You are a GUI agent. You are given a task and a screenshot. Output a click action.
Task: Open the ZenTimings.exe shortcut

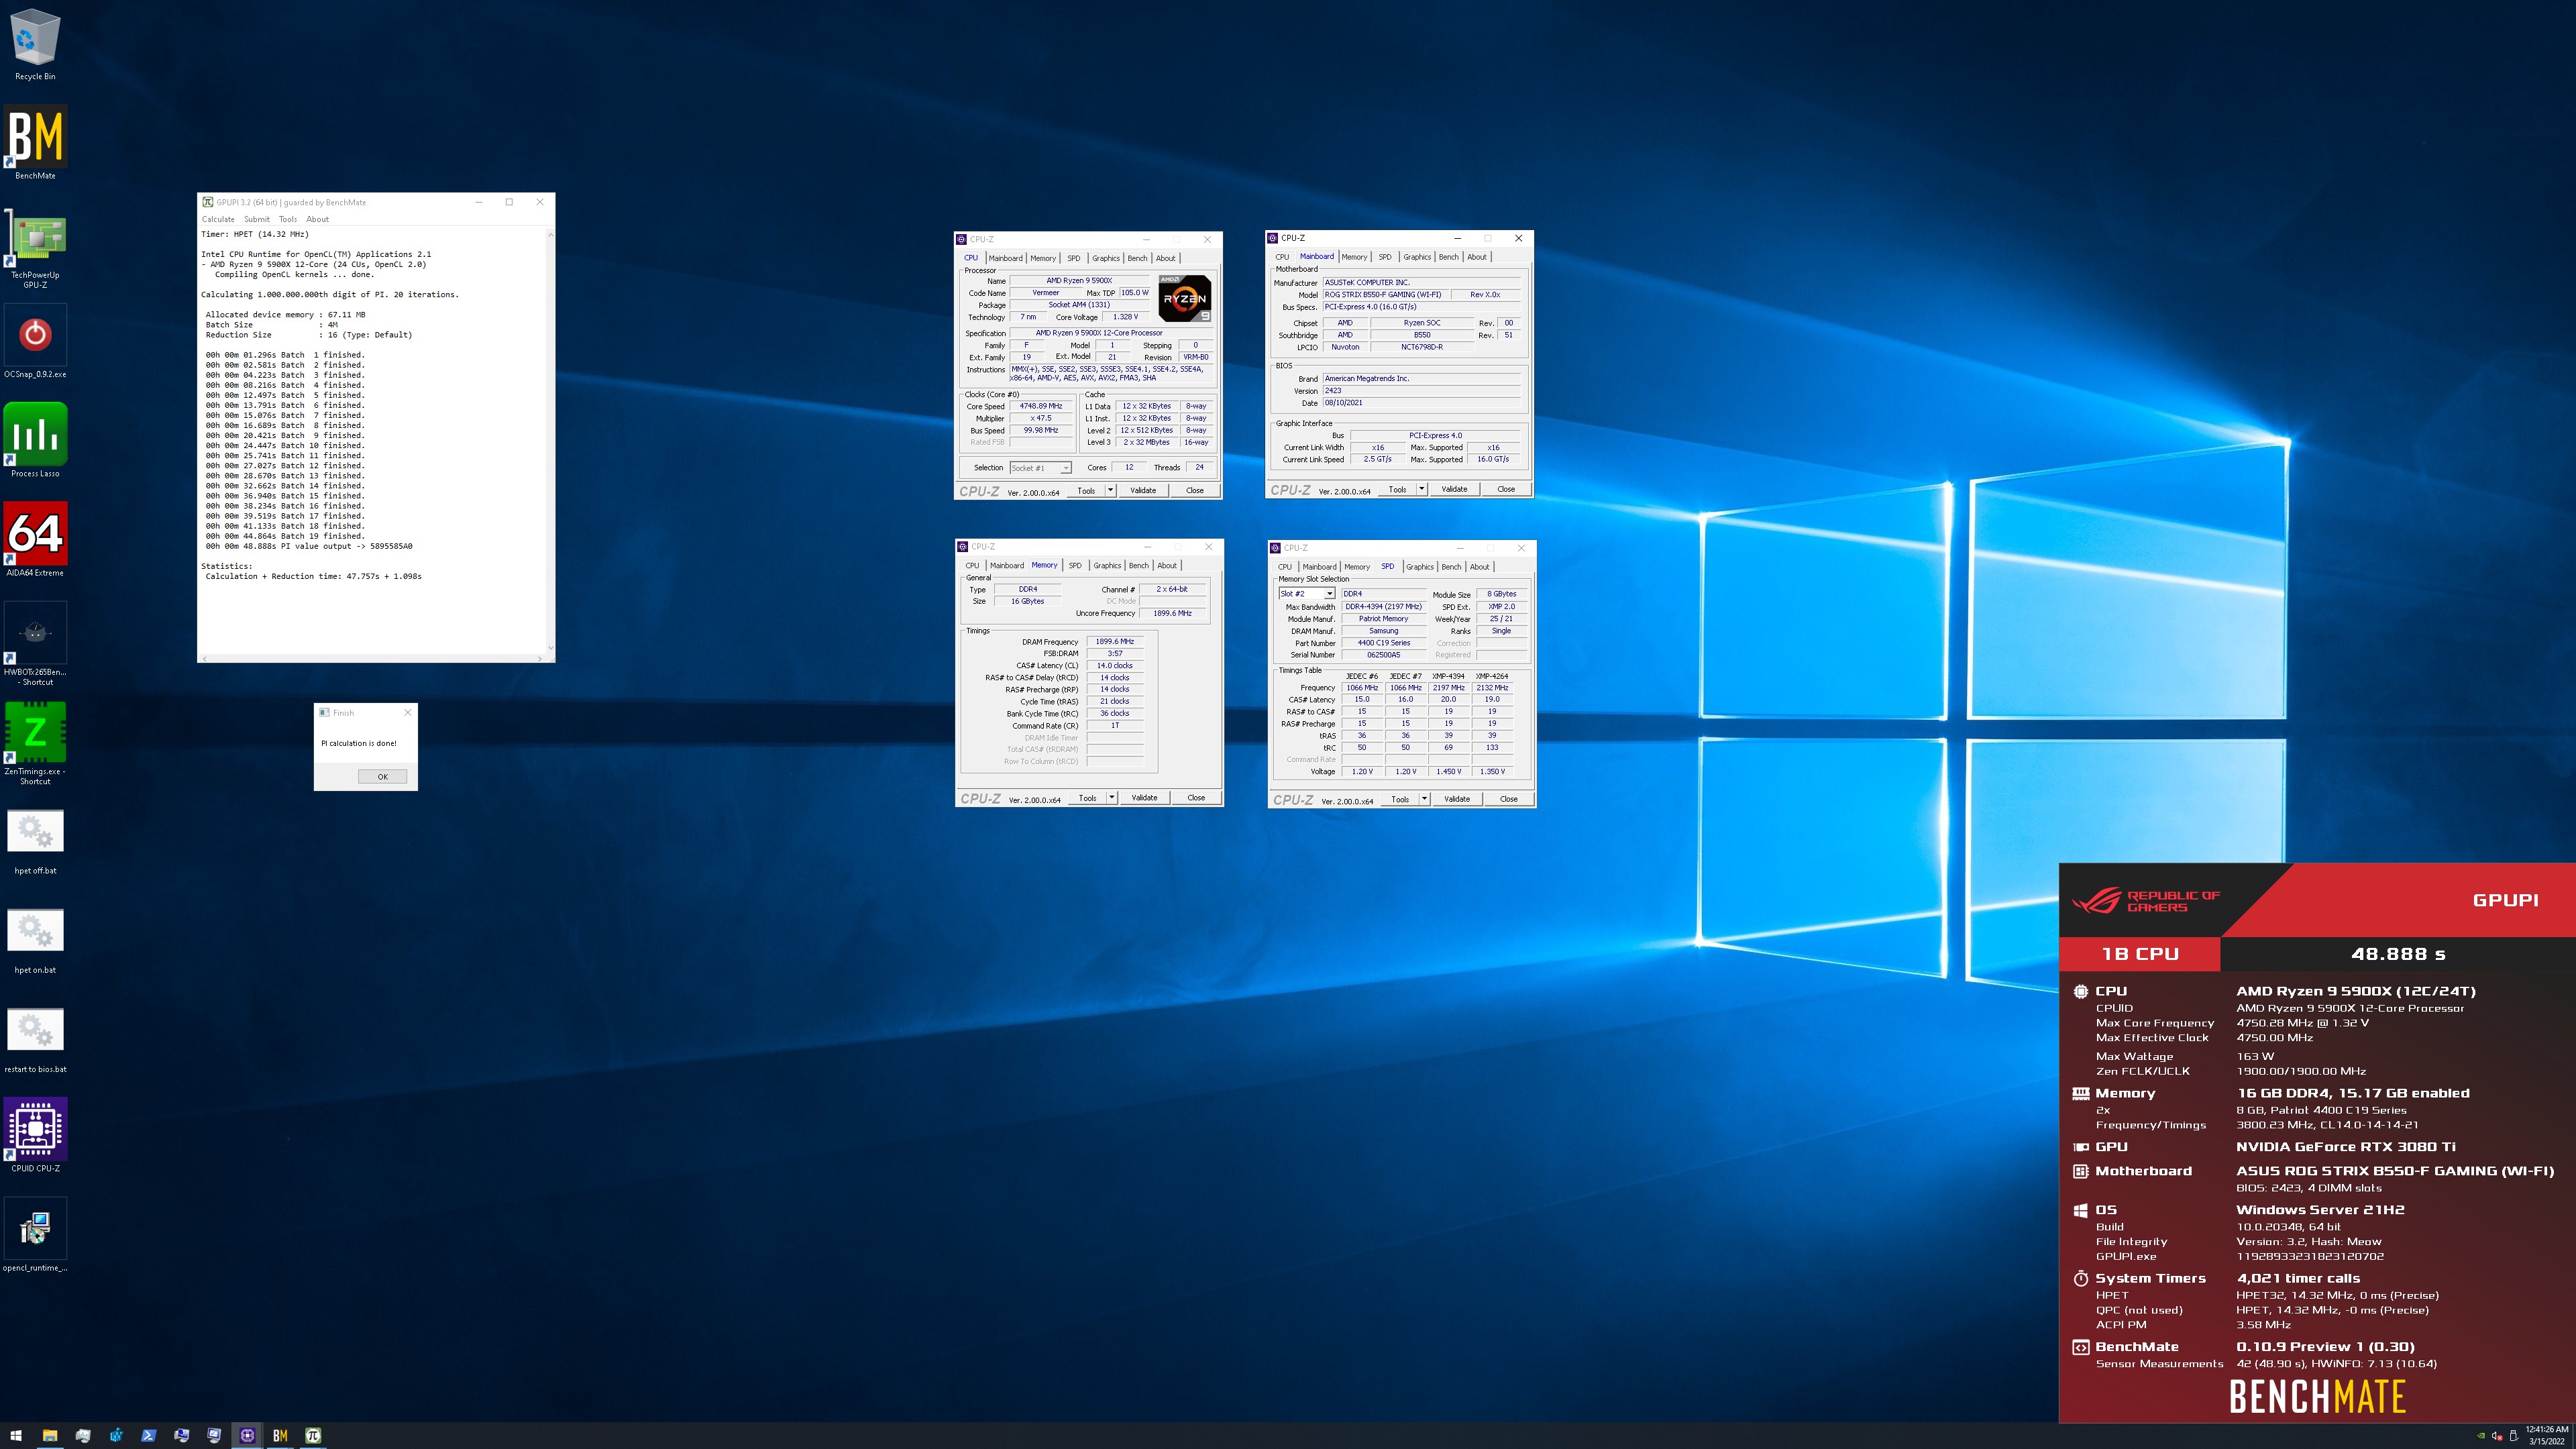pos(35,743)
